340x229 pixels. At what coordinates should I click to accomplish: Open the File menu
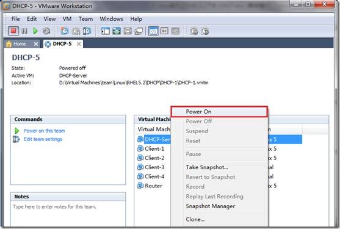click(x=16, y=19)
